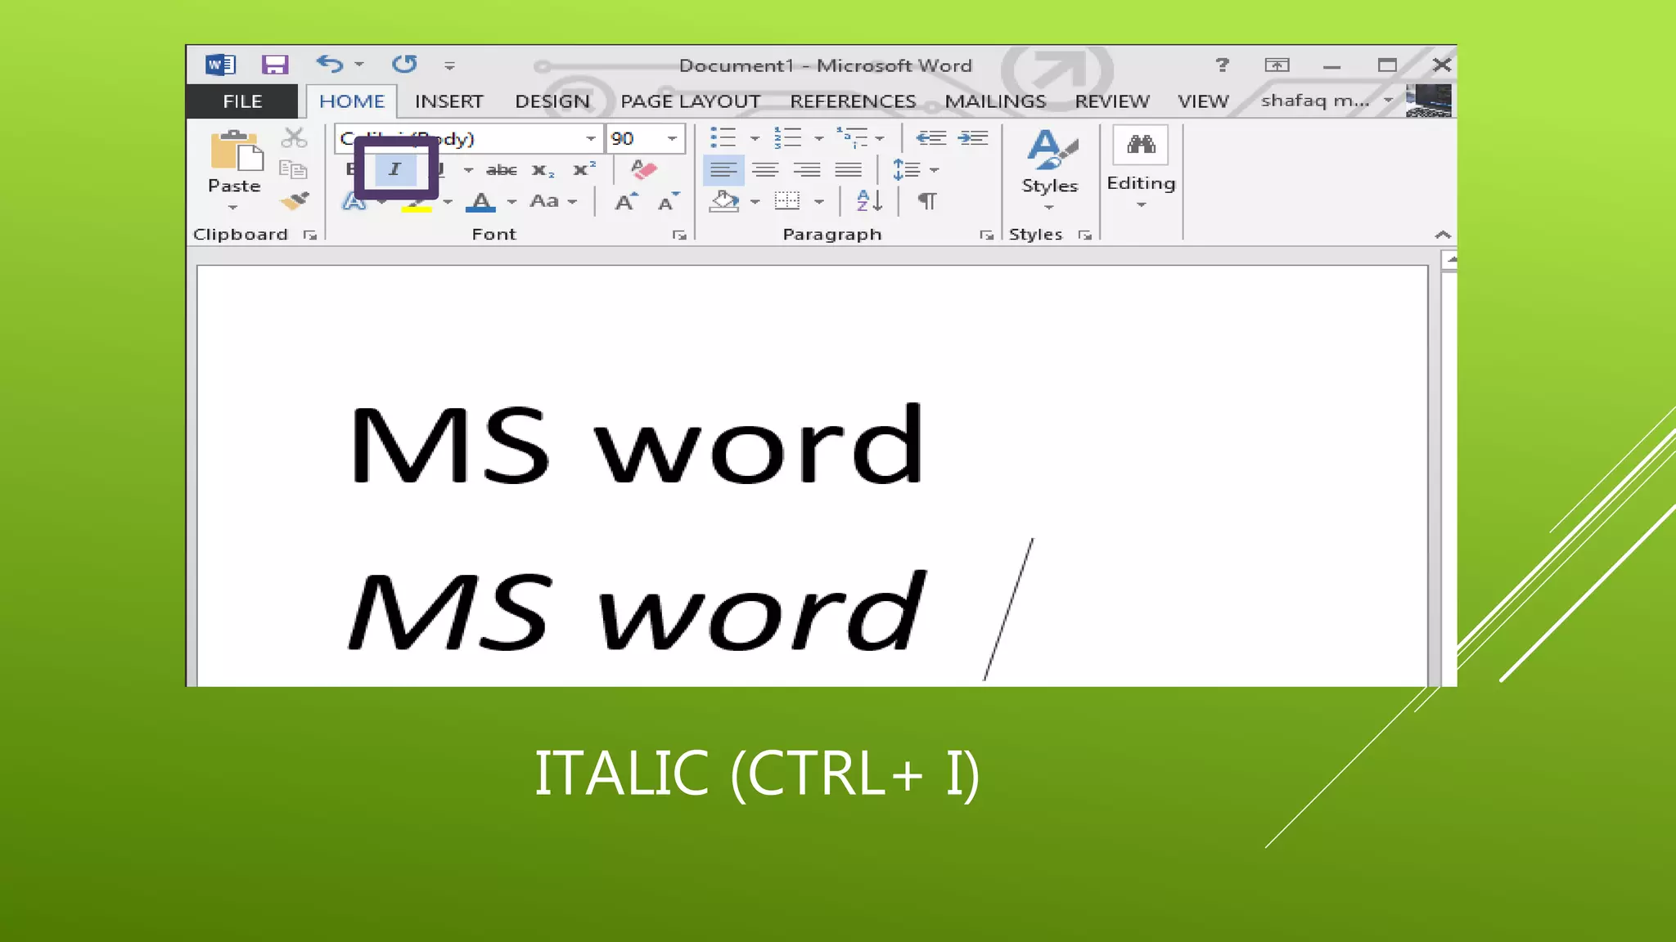Open shafaq account menu
The height and width of the screenshot is (942, 1676).
click(1327, 101)
